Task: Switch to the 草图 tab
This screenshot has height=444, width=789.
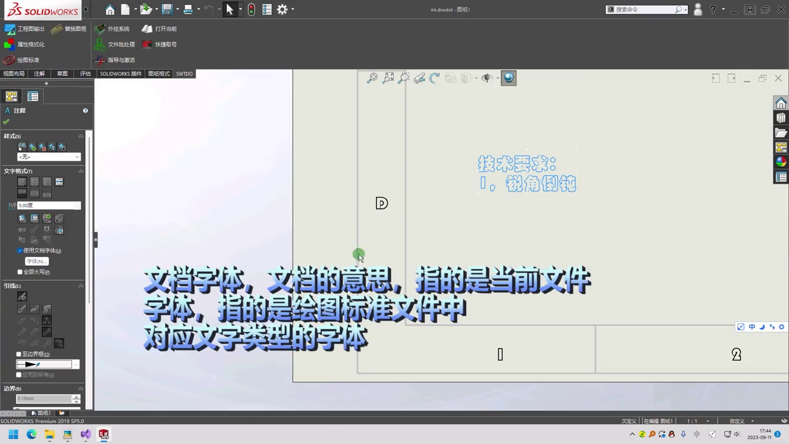Action: click(x=62, y=73)
